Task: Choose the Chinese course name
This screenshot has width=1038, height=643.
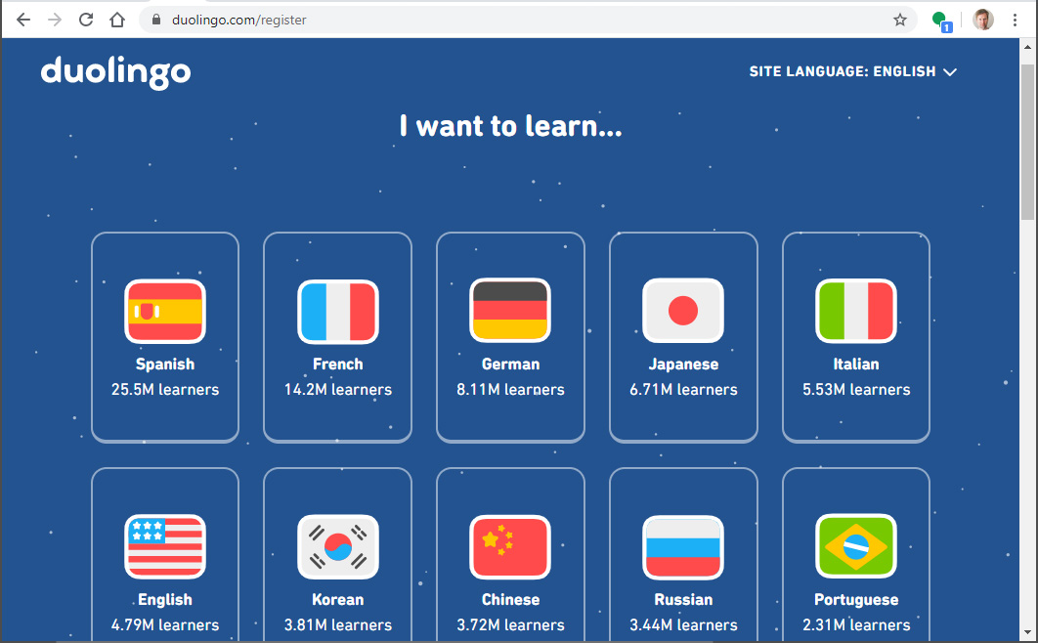Action: [x=510, y=599]
